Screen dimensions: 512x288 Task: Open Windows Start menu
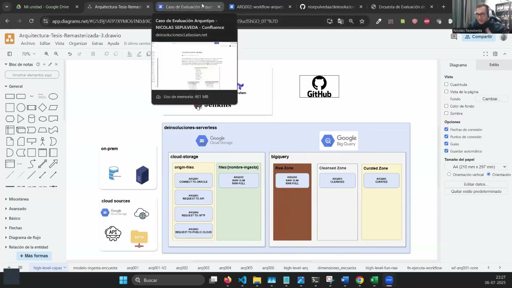tap(123, 280)
